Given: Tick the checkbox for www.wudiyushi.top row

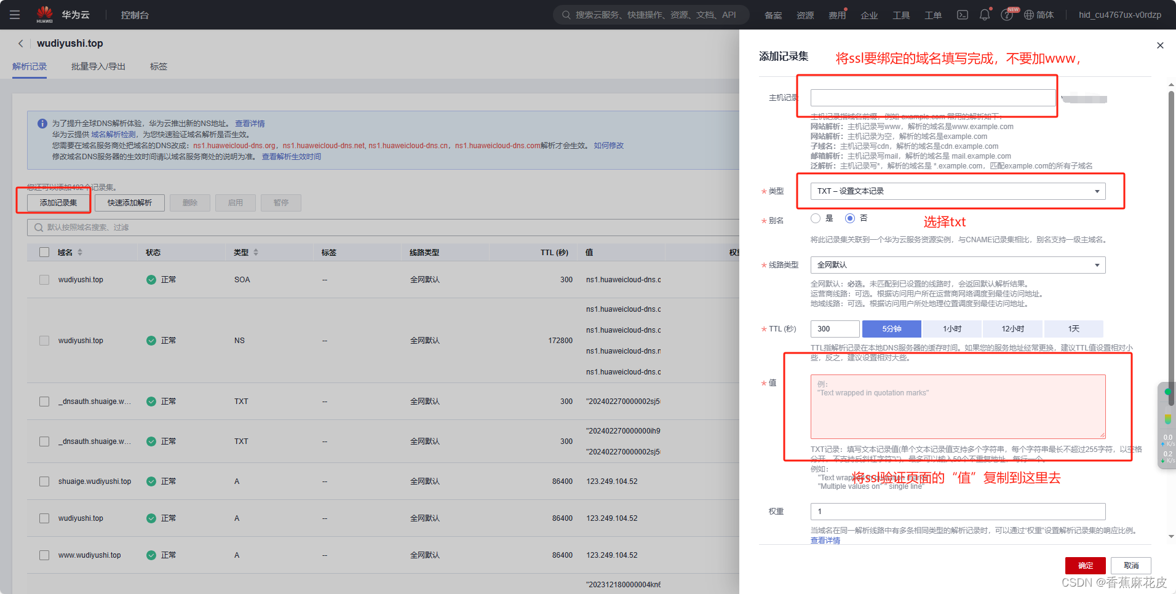Looking at the screenshot, I should [x=44, y=555].
